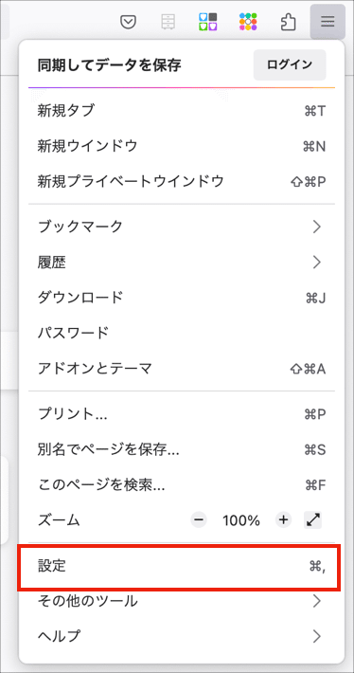This screenshot has height=673, width=354.
Task: Click the grayed cabinet drawer toolbar icon
Action: tap(168, 22)
